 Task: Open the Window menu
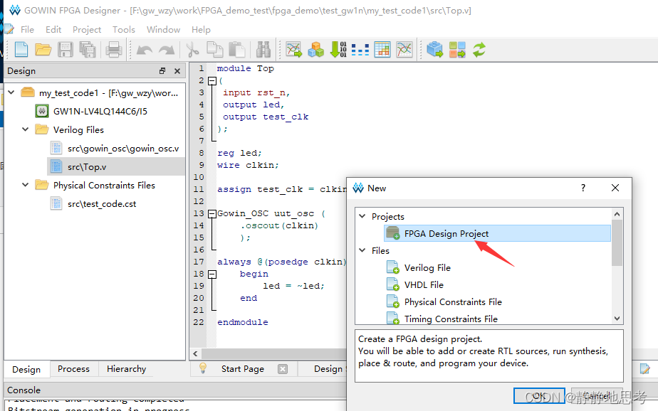163,29
